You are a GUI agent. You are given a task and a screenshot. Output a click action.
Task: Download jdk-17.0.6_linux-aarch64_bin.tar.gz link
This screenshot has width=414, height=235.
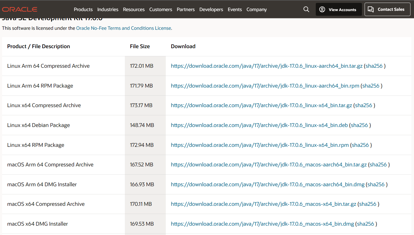[267, 66]
